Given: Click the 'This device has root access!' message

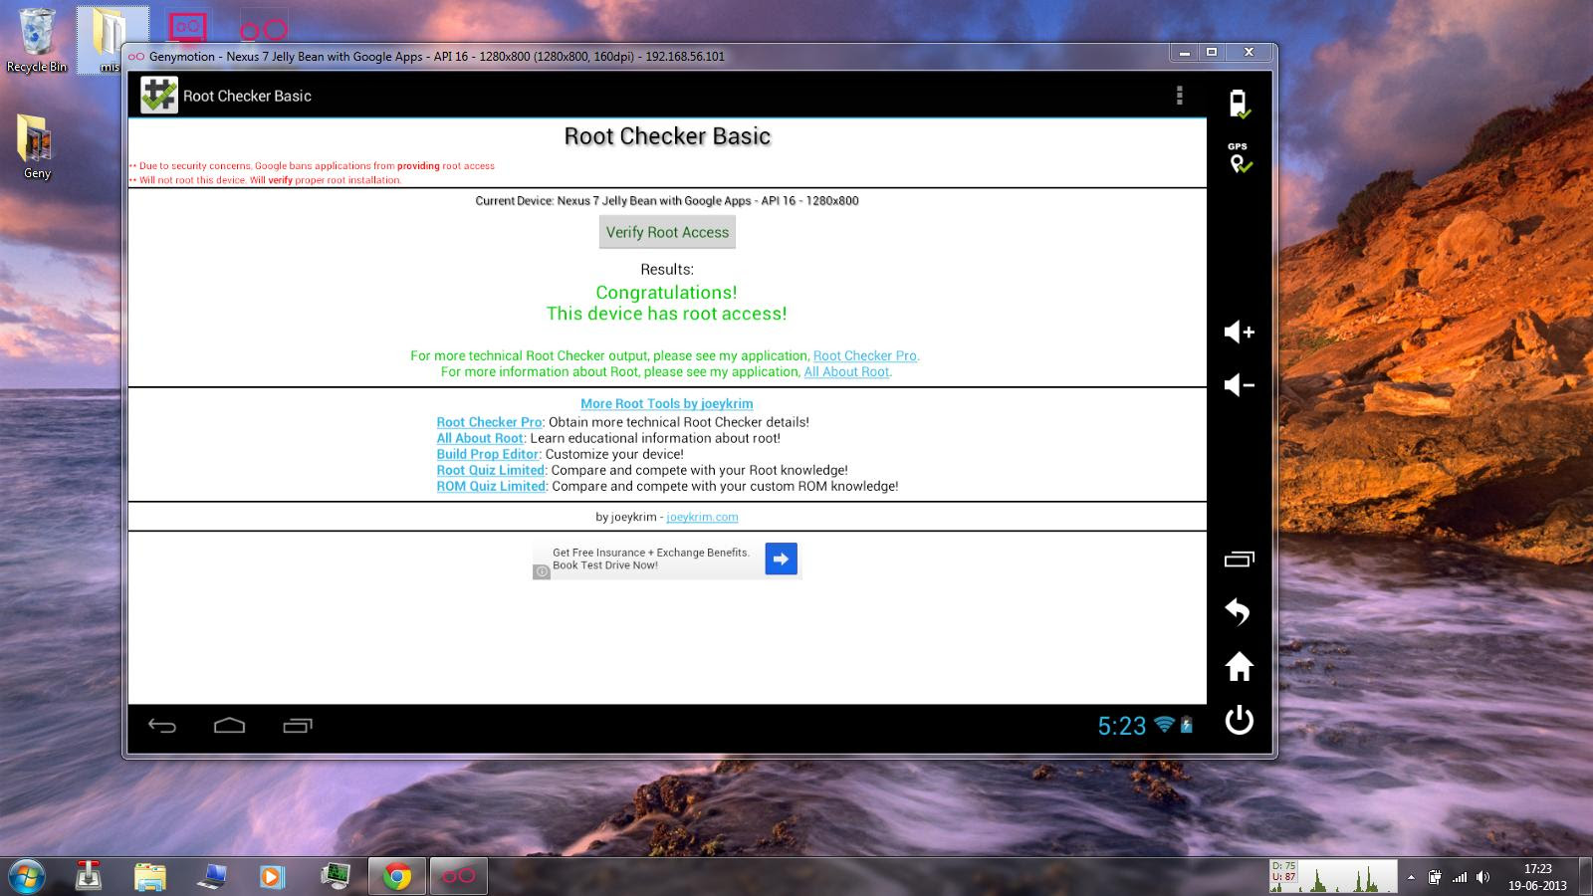Looking at the screenshot, I should pyautogui.click(x=667, y=314).
